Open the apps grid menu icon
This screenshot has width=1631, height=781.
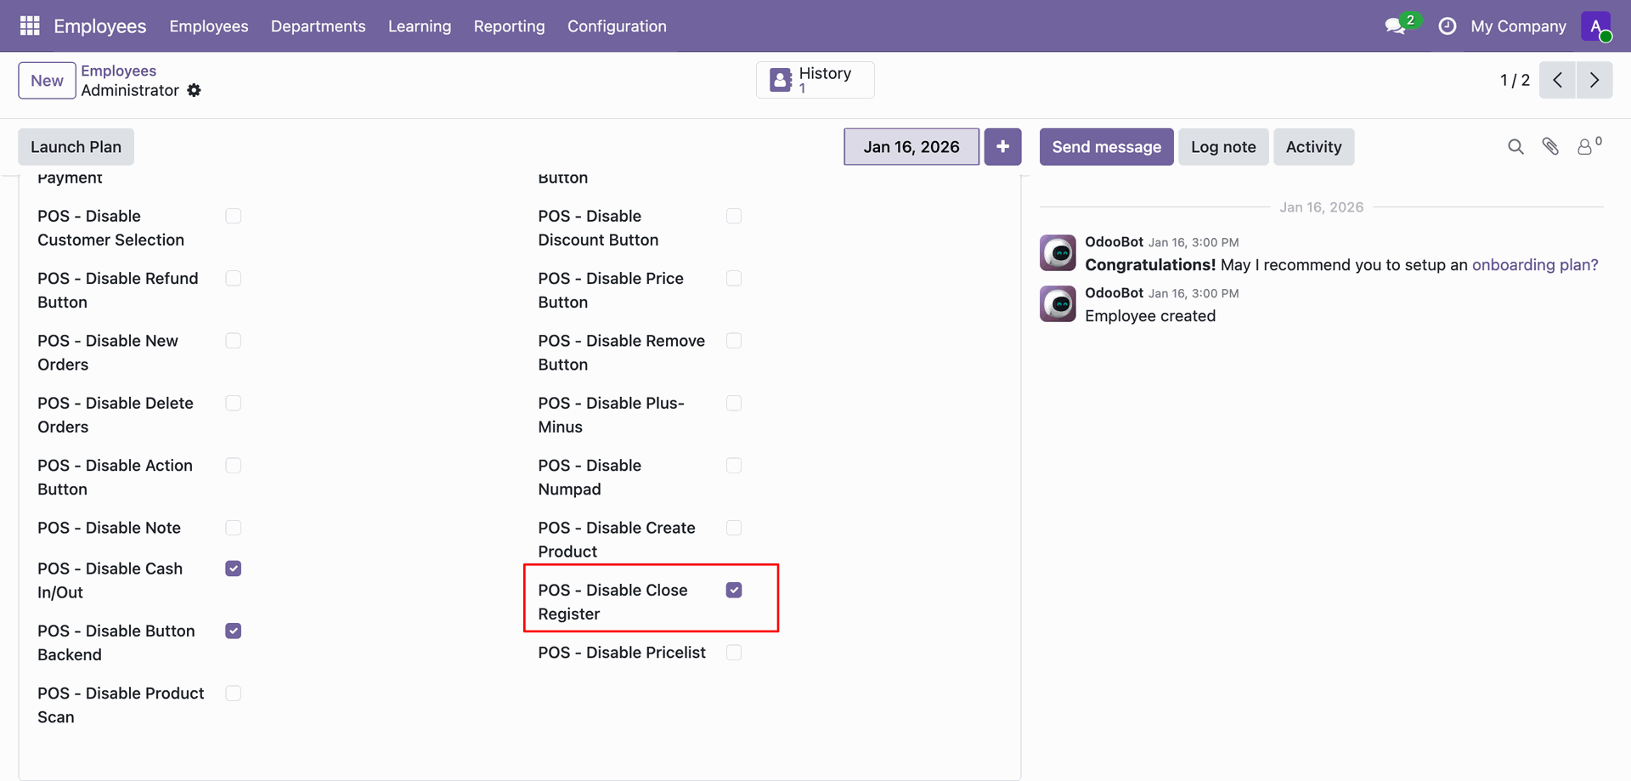30,26
